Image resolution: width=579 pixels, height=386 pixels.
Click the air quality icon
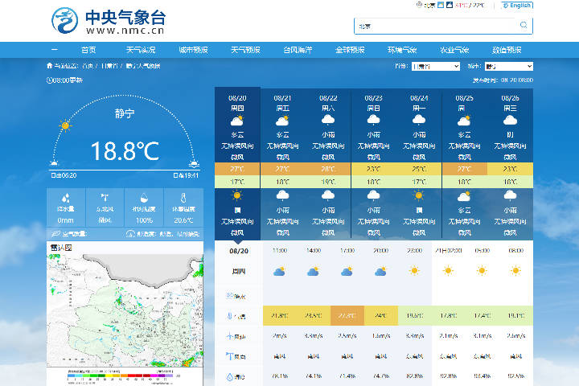[x=55, y=234]
